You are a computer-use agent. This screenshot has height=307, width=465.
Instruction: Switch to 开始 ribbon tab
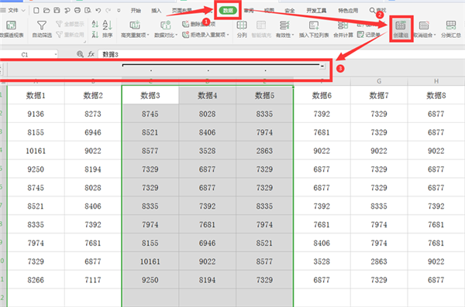(136, 11)
